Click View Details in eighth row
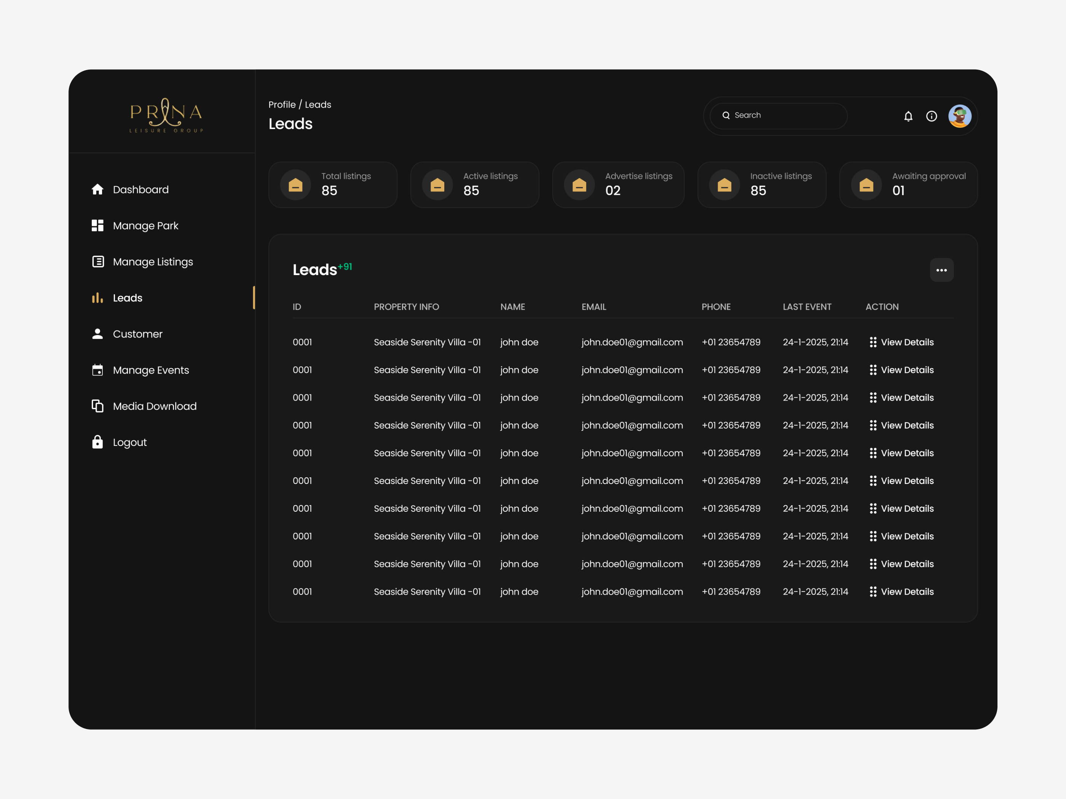The height and width of the screenshot is (799, 1066). point(907,536)
